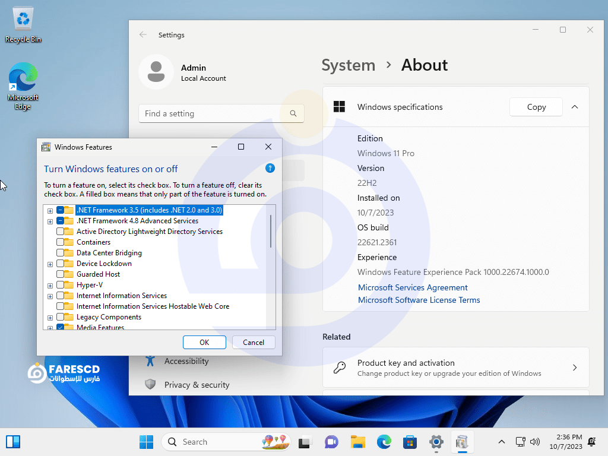The image size is (608, 456).
Task: Open the notification bell in the tray
Action: [x=592, y=442]
